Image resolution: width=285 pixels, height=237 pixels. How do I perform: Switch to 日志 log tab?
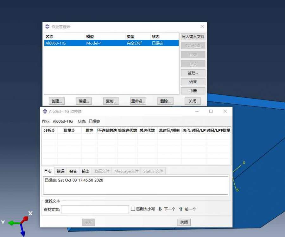pyautogui.click(x=48, y=171)
